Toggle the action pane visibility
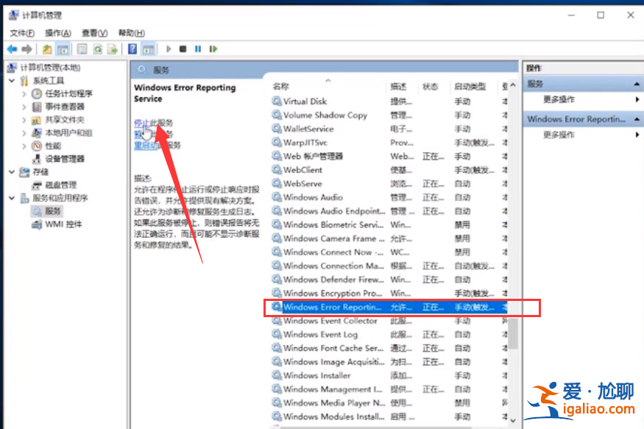 149,49
